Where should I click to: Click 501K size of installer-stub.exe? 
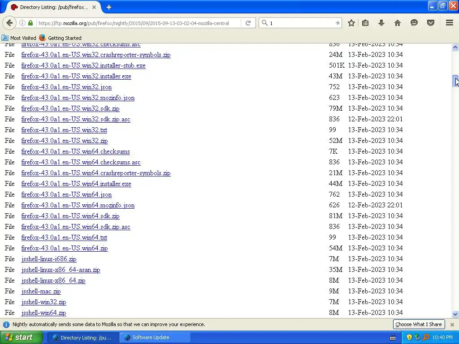(x=337, y=65)
